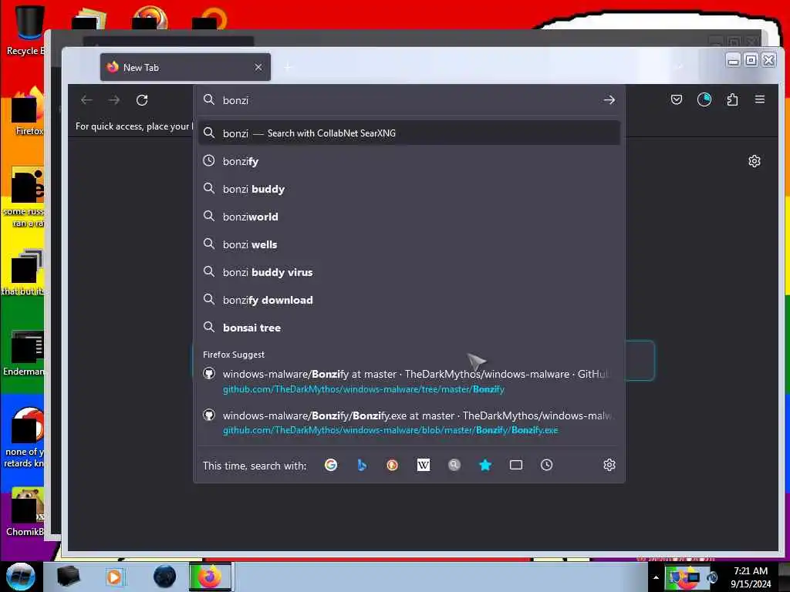The image size is (790, 592).
Task: Choose bonzi Search with CollabNet SearXNG
Action: (409, 133)
